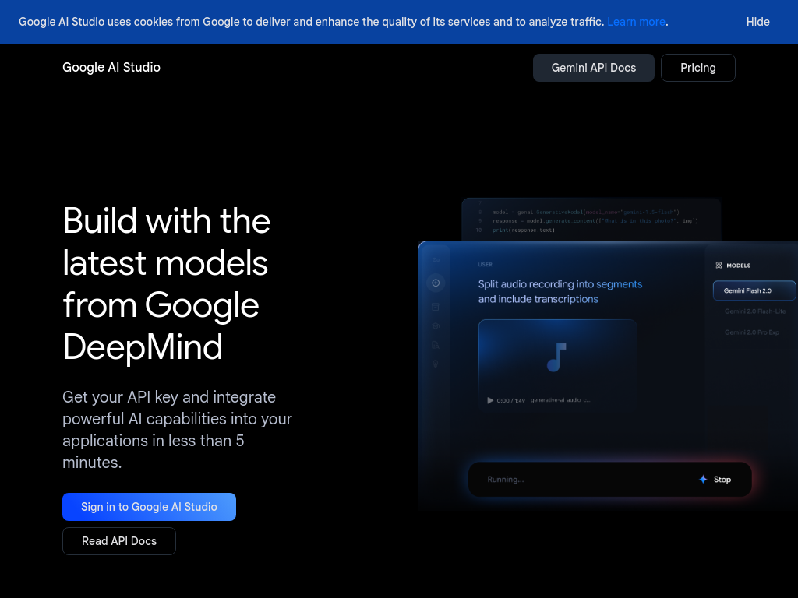Click Sign in to Google AI Studio
Screen dimensions: 798x598
point(149,507)
